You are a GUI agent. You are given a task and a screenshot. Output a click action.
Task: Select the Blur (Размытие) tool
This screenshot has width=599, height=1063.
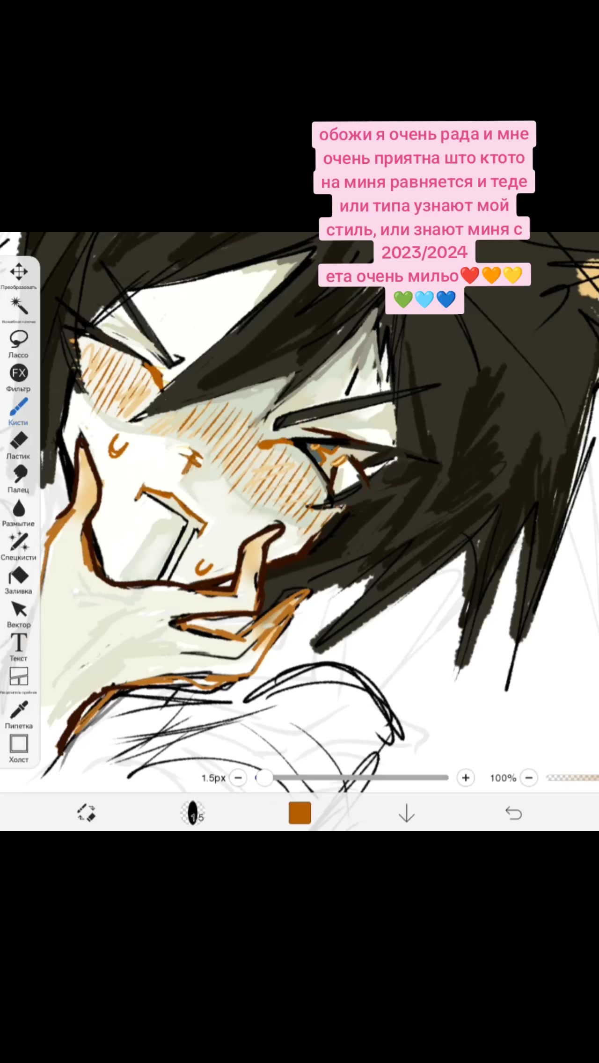[x=19, y=512]
